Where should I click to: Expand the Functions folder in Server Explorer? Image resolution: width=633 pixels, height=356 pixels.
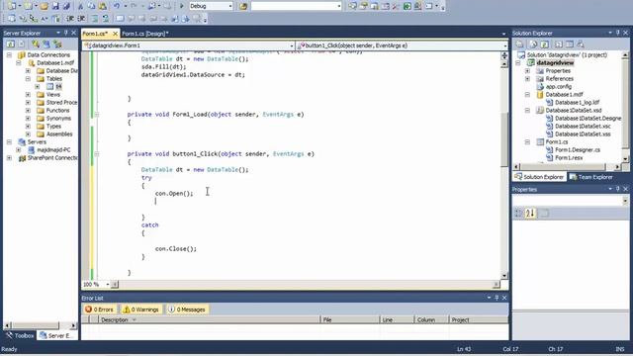coord(28,110)
